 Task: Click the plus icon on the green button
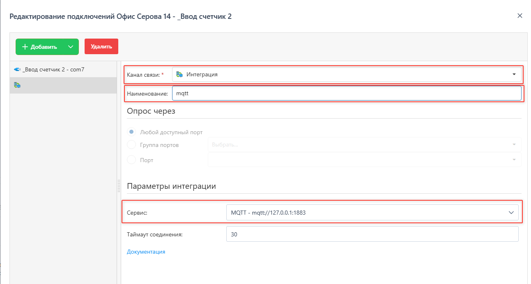[25, 47]
